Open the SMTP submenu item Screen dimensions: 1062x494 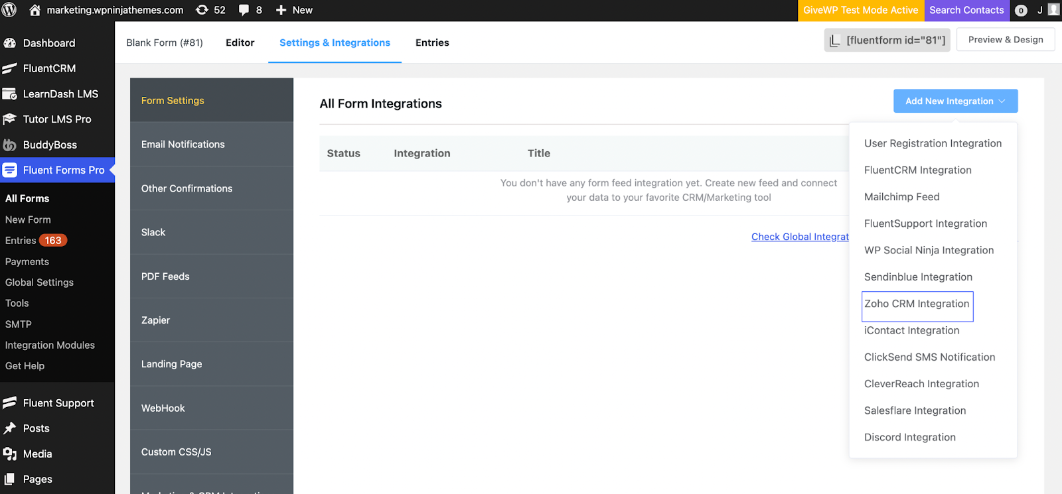click(x=19, y=324)
